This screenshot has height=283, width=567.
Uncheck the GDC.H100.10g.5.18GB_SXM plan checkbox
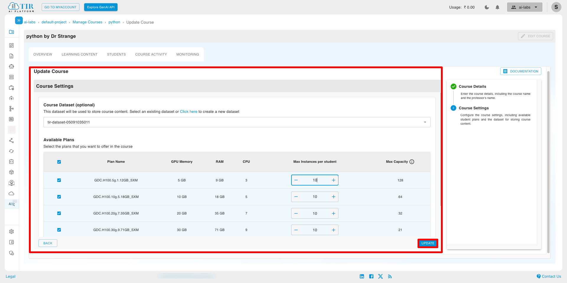tap(59, 197)
